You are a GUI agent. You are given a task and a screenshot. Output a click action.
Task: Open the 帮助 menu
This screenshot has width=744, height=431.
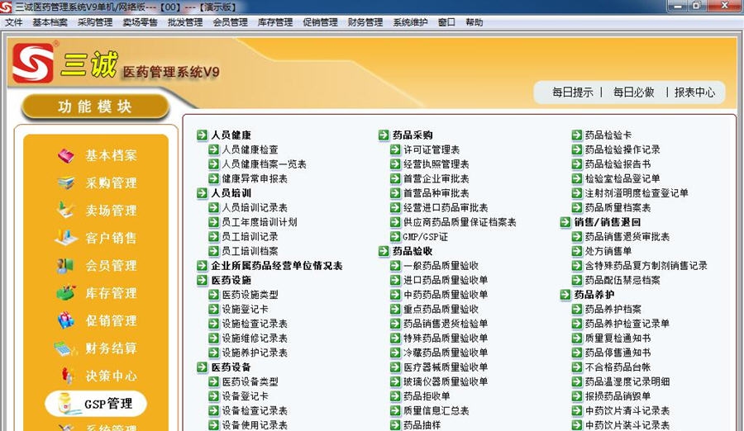pos(474,22)
